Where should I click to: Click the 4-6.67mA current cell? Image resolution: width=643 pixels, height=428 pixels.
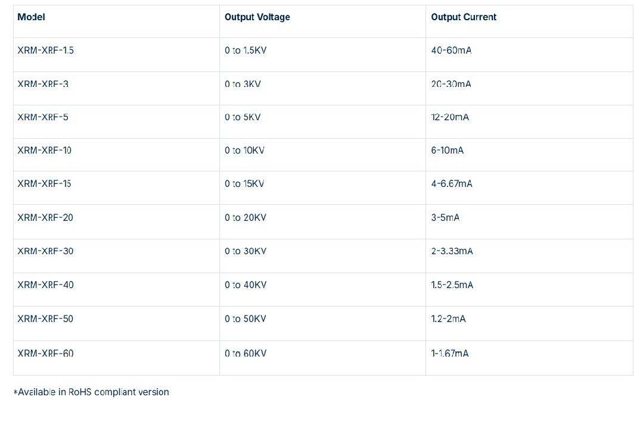pos(452,184)
